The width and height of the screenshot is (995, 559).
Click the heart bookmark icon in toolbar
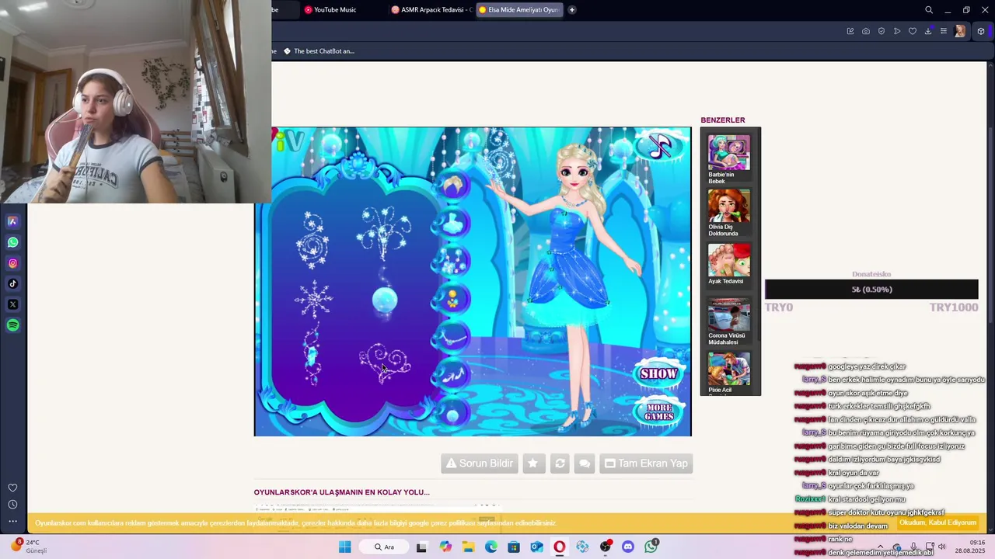point(913,31)
